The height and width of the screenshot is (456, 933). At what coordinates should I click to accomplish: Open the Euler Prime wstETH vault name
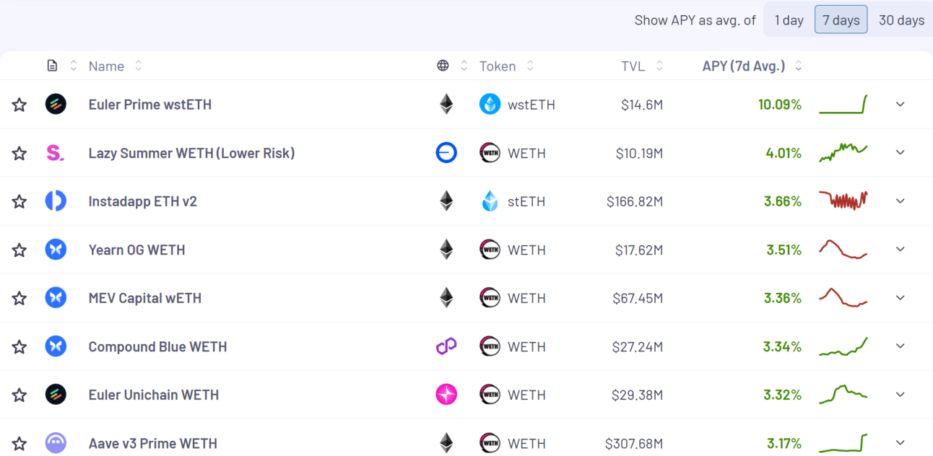point(150,105)
